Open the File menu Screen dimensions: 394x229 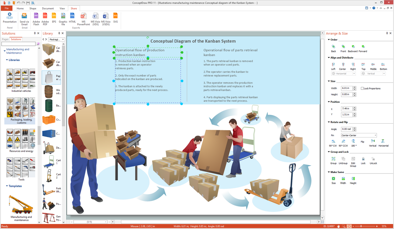(x=7, y=8)
